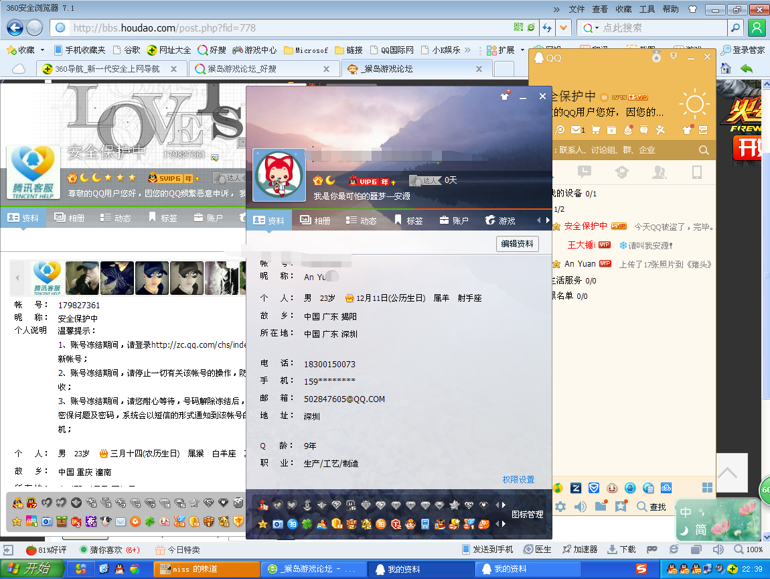The width and height of the screenshot is (770, 579).
Task: Expand 我的设备 group in QQ contacts
Action: click(574, 193)
